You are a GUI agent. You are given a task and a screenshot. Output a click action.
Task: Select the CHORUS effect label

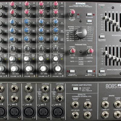pos(90,35)
